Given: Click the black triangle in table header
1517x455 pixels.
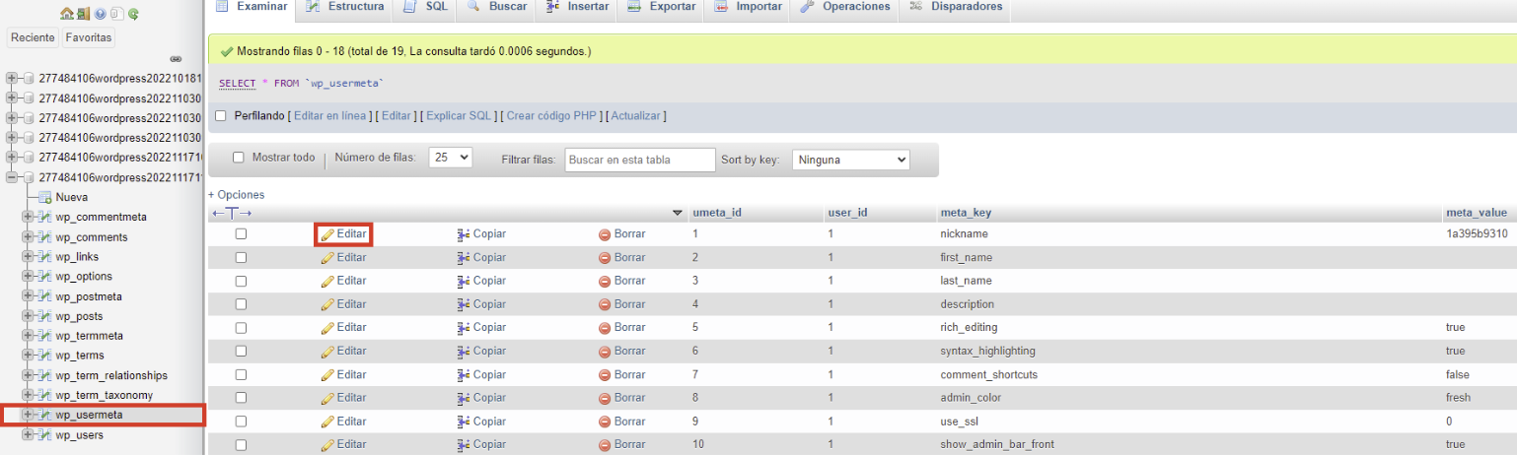Looking at the screenshot, I should [x=678, y=213].
